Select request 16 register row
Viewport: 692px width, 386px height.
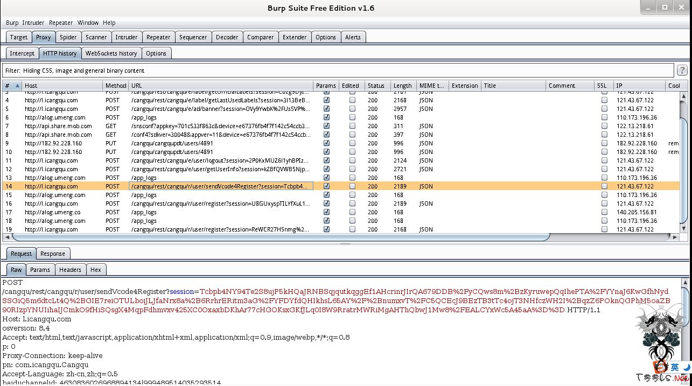215,203
